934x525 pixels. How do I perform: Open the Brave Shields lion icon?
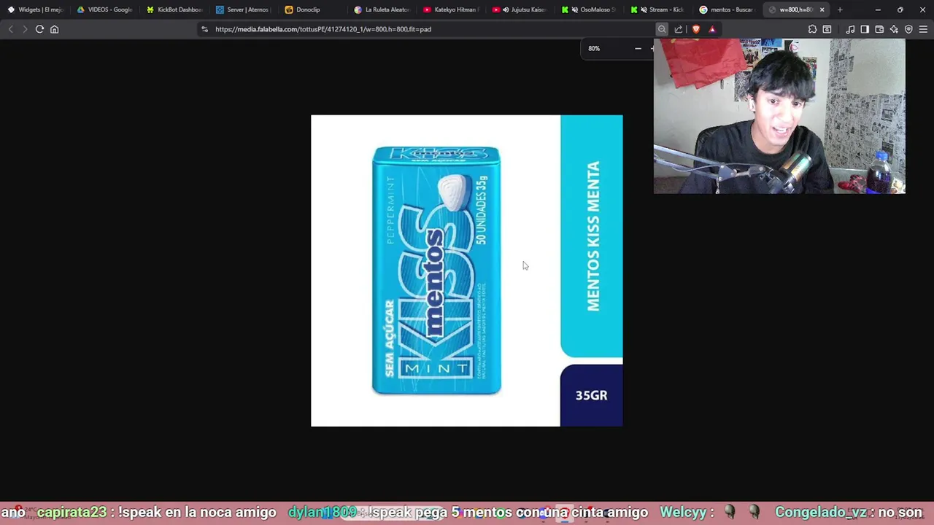point(695,29)
